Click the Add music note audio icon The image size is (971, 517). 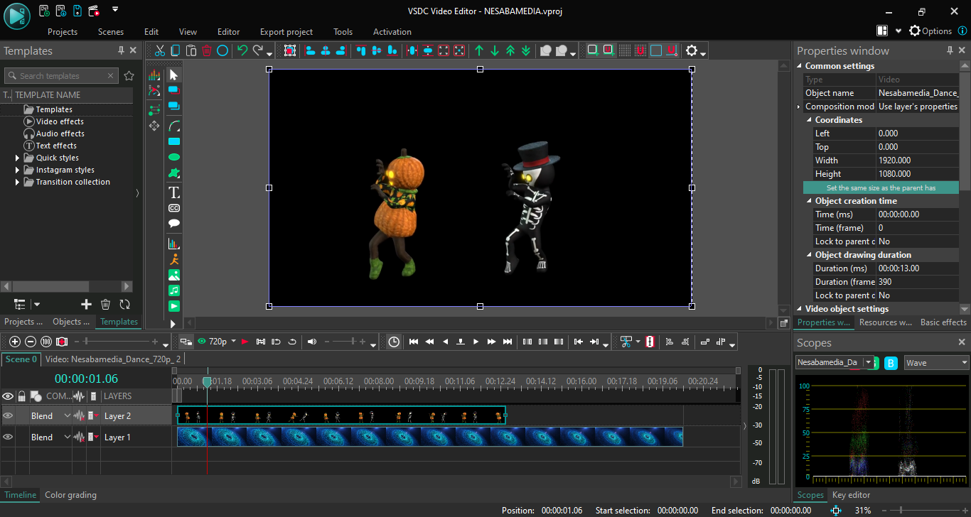point(173,290)
